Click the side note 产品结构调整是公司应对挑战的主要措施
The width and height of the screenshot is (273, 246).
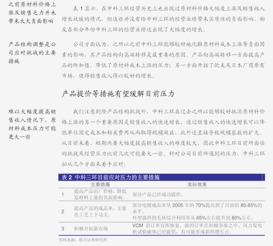click(32, 53)
